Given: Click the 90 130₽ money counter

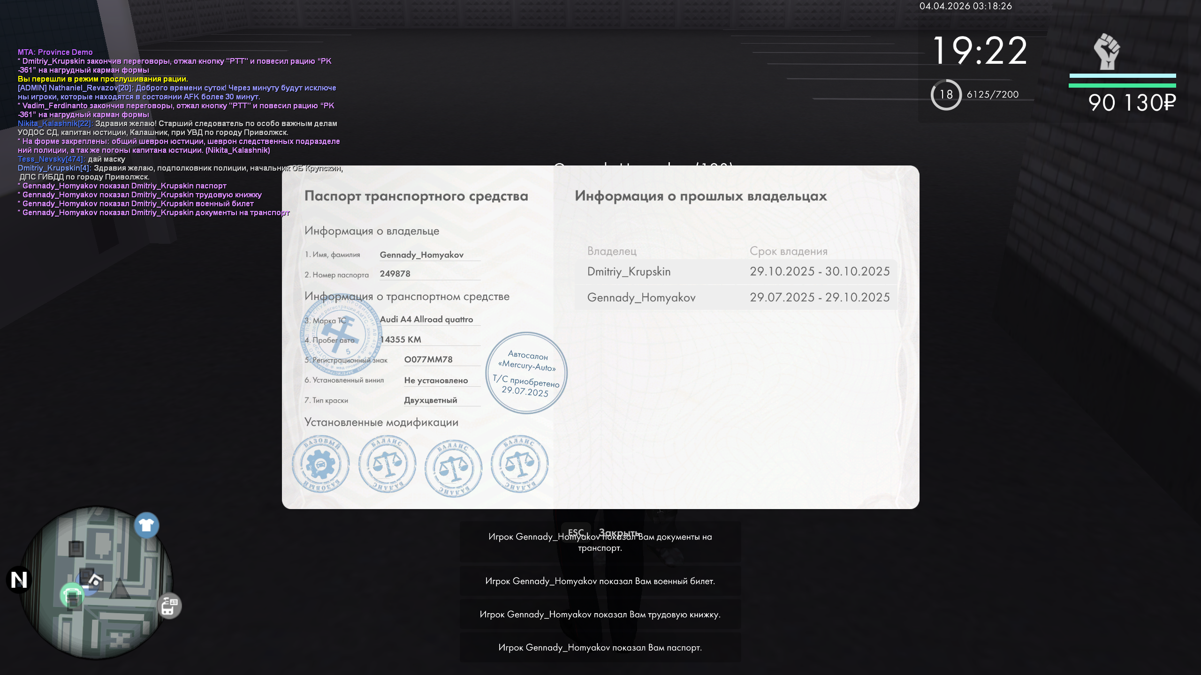Looking at the screenshot, I should coord(1132,103).
